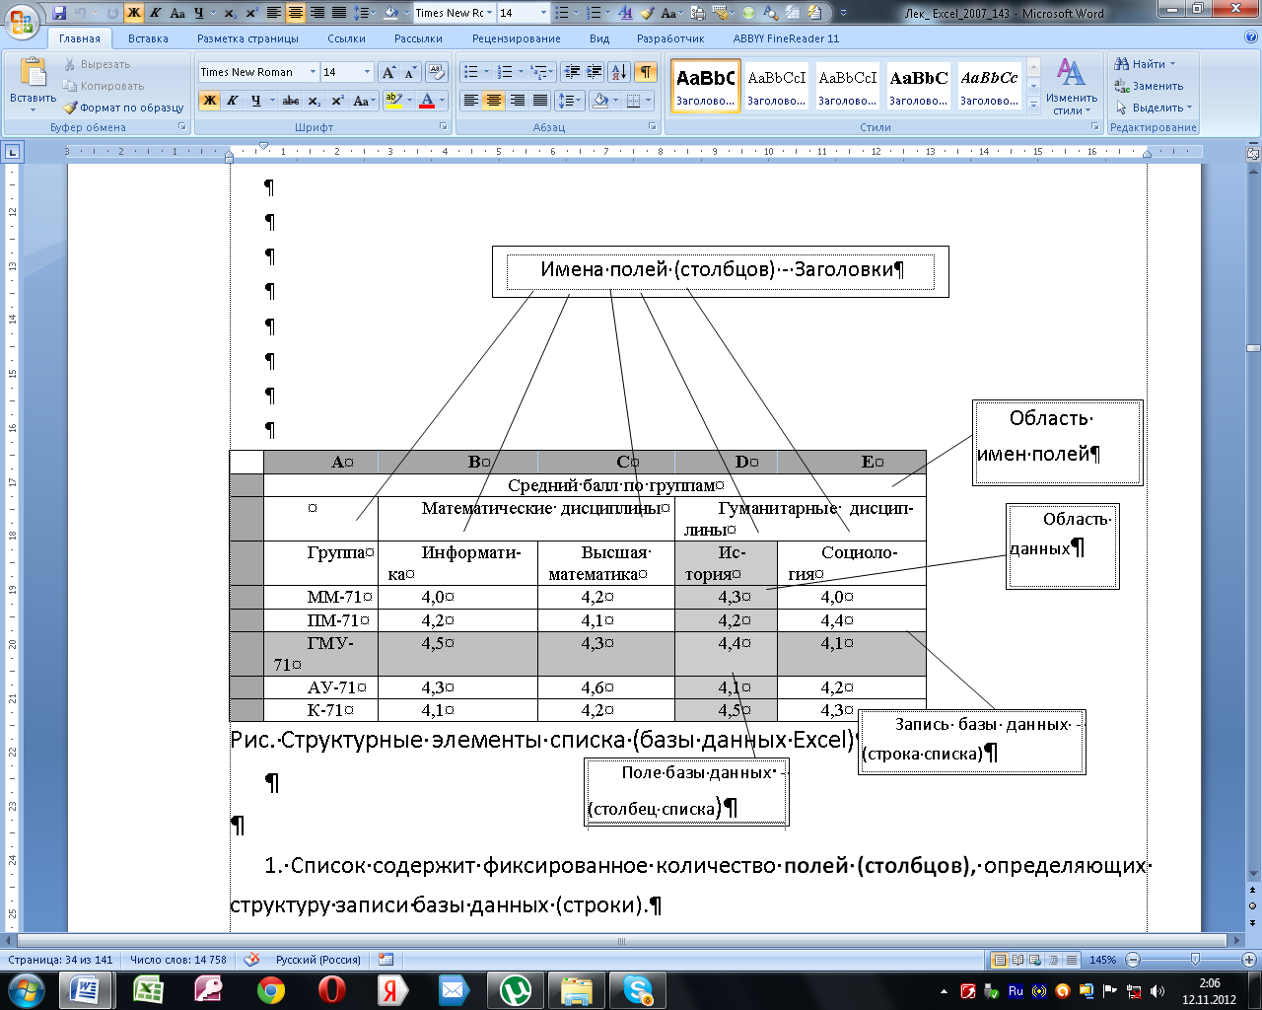Image resolution: width=1262 pixels, height=1010 pixels.
Task: Open the font color dropdown arrow
Action: [443, 101]
